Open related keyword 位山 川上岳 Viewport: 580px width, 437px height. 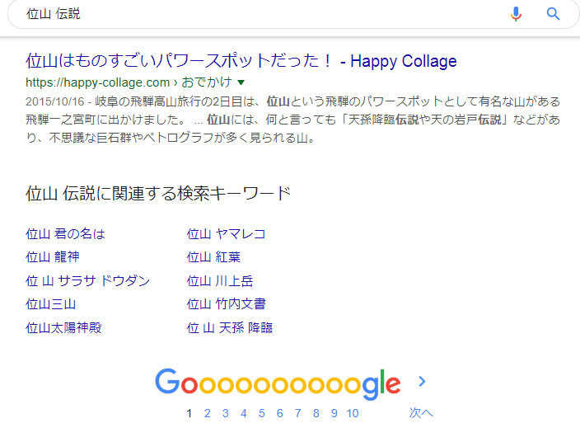point(220,280)
